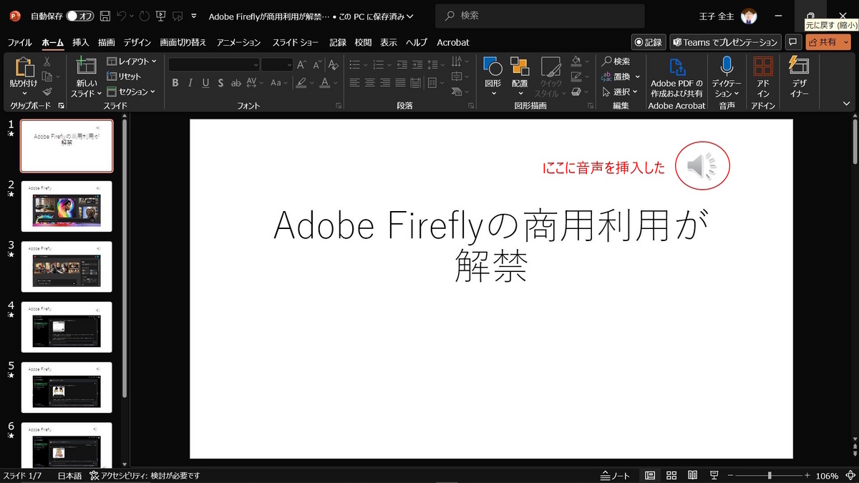The height and width of the screenshot is (483, 859).
Task: Click the ディクテーション microphone icon
Action: point(727,67)
